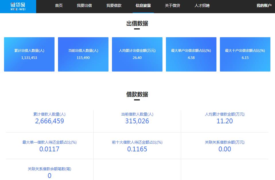
Task: Open the 我的账户 account area
Action: (x=264, y=5)
